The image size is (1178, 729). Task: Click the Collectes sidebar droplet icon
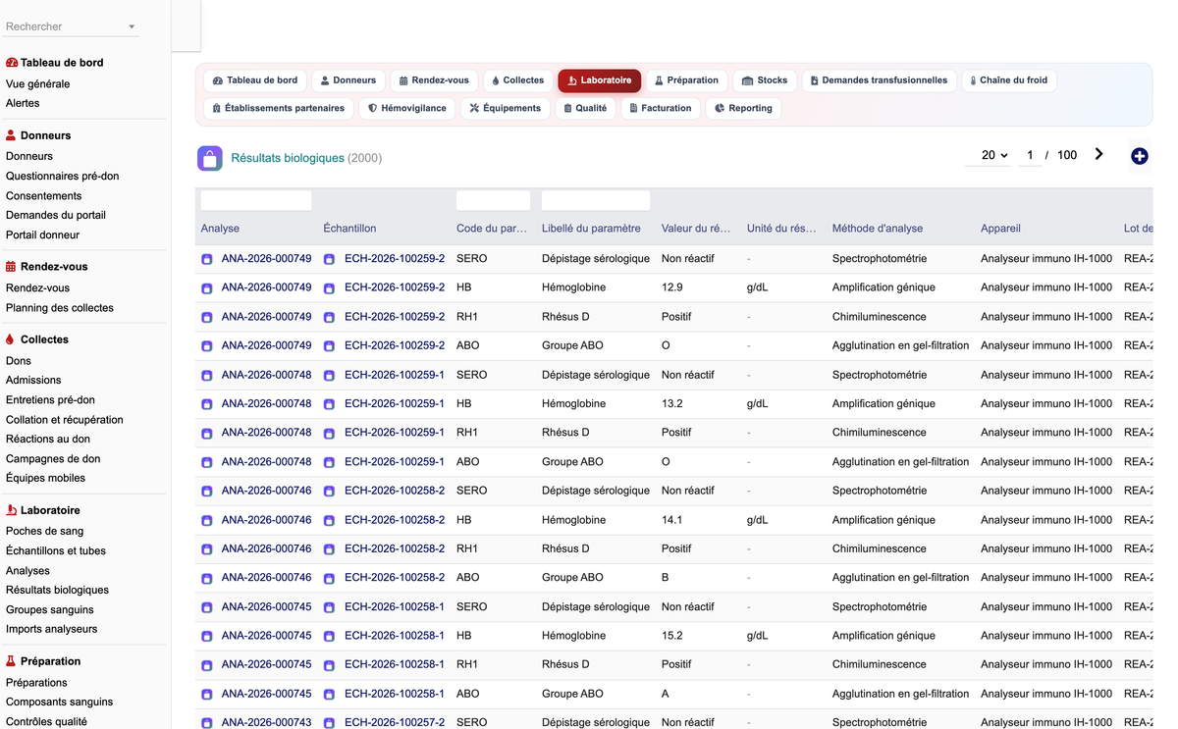pos(11,339)
